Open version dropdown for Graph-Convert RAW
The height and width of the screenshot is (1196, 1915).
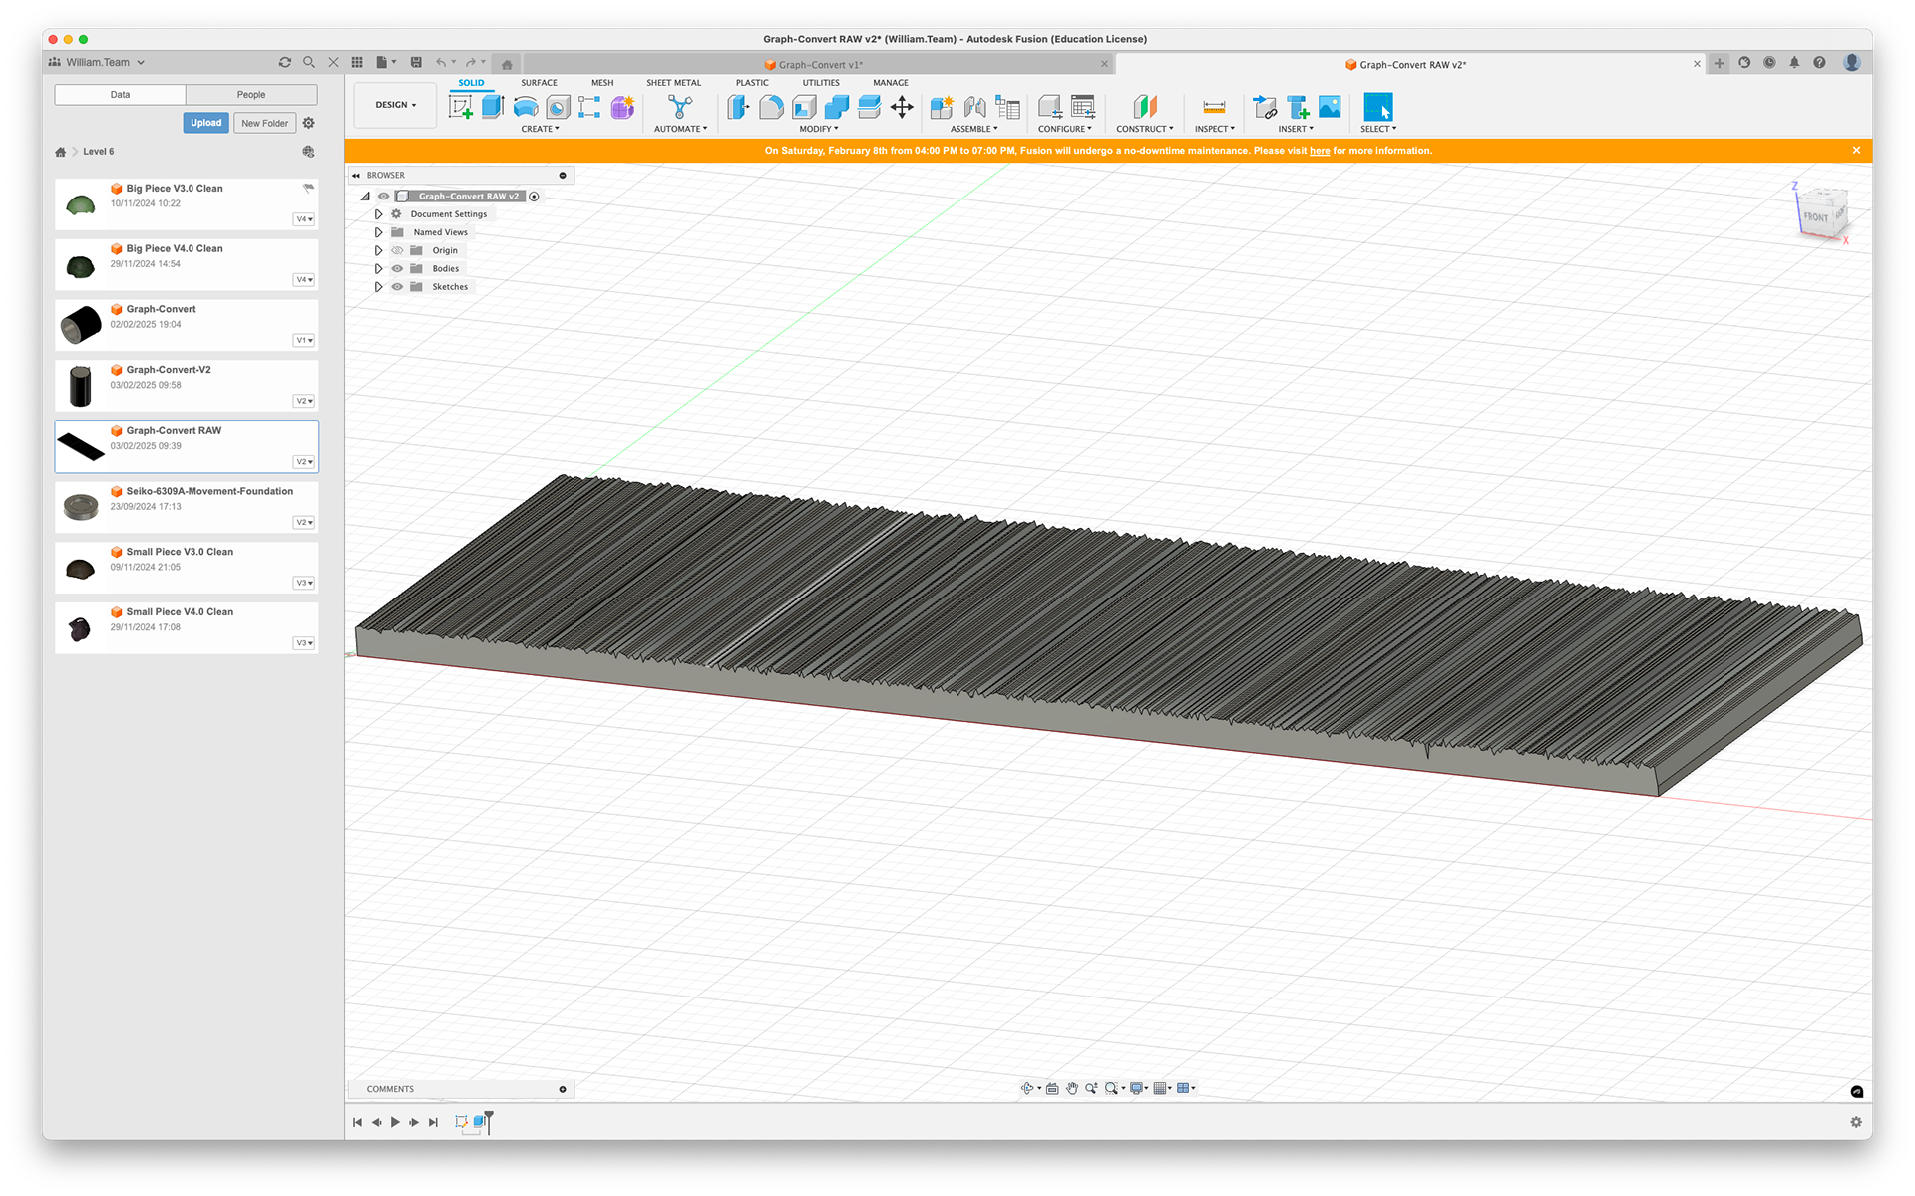click(304, 462)
